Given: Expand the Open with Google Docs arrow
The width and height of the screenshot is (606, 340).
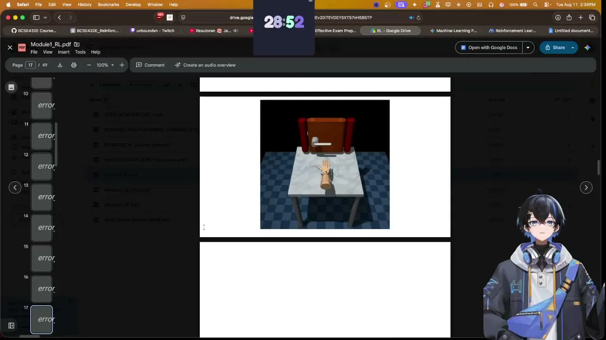Looking at the screenshot, I should click(x=528, y=47).
